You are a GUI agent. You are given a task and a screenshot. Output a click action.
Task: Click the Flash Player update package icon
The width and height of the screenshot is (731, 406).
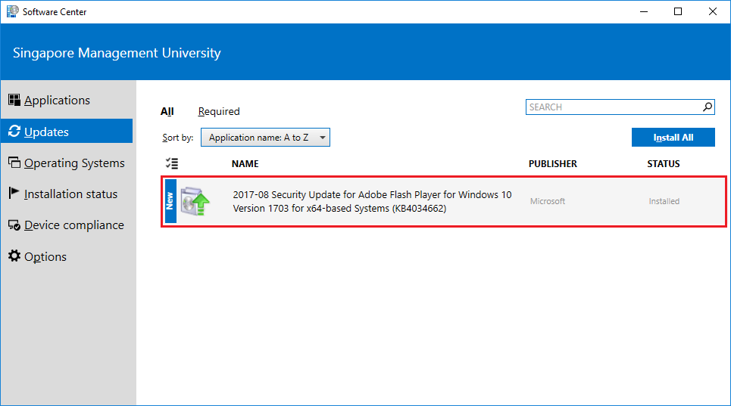(x=195, y=201)
